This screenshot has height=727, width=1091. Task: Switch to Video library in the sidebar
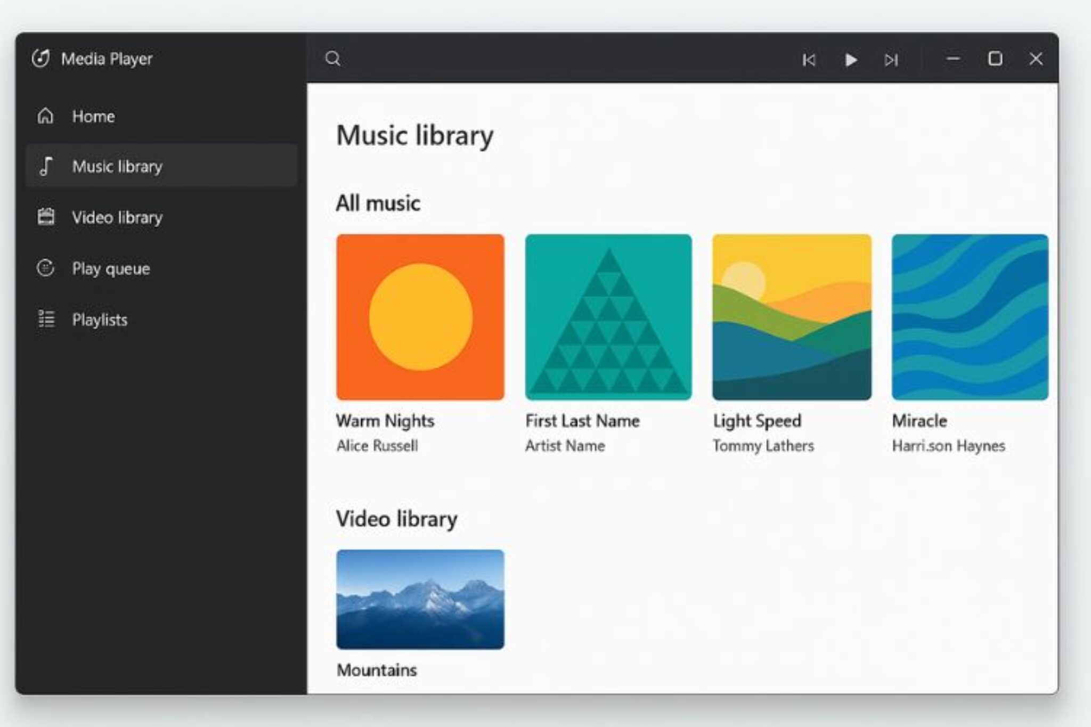[117, 217]
